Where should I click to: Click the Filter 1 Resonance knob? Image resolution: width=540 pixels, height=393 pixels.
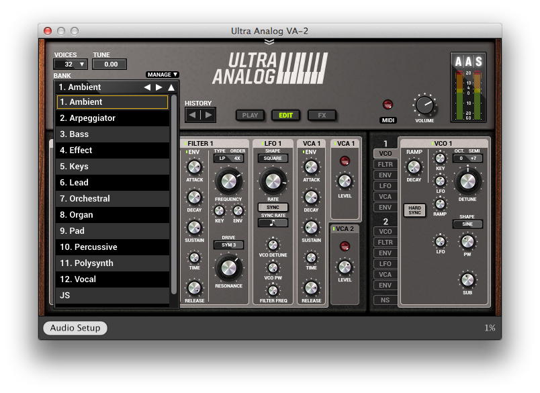tap(228, 268)
